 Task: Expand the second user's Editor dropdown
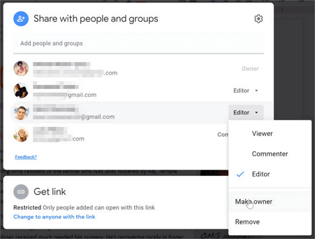[x=246, y=90]
